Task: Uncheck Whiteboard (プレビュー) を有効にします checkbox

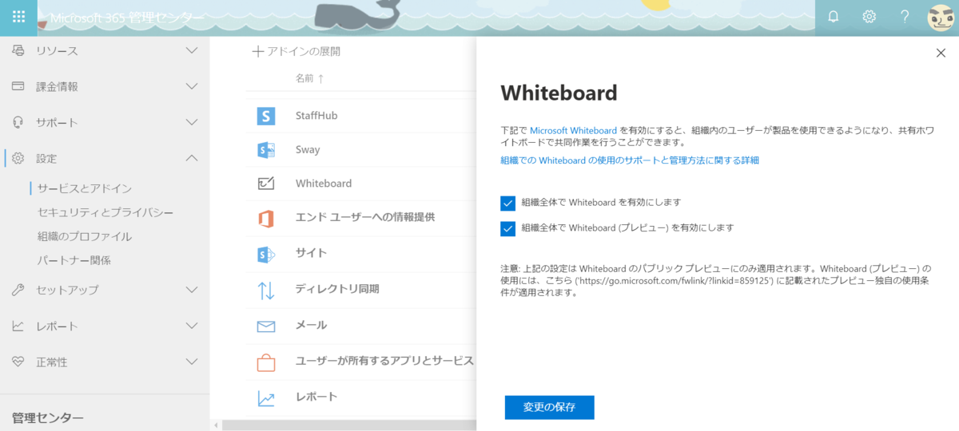Action: pos(507,228)
